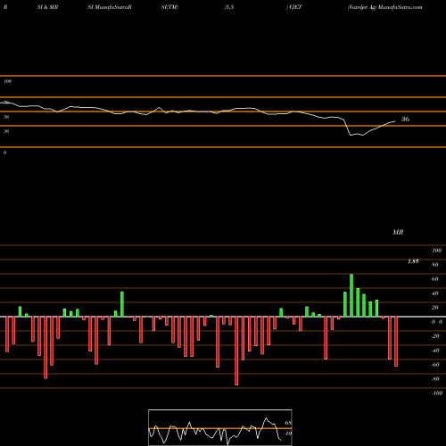This screenshot has width=446, height=446.
Task: Click the -80 label on MR axis
Action: 435,379
